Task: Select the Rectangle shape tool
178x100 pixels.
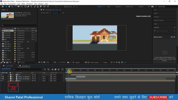Action: point(25,7)
